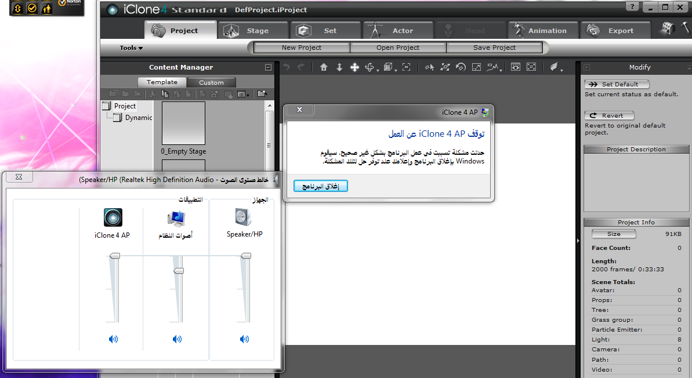This screenshot has width=692, height=378.
Task: Click the Home camera view icon
Action: coord(324,67)
